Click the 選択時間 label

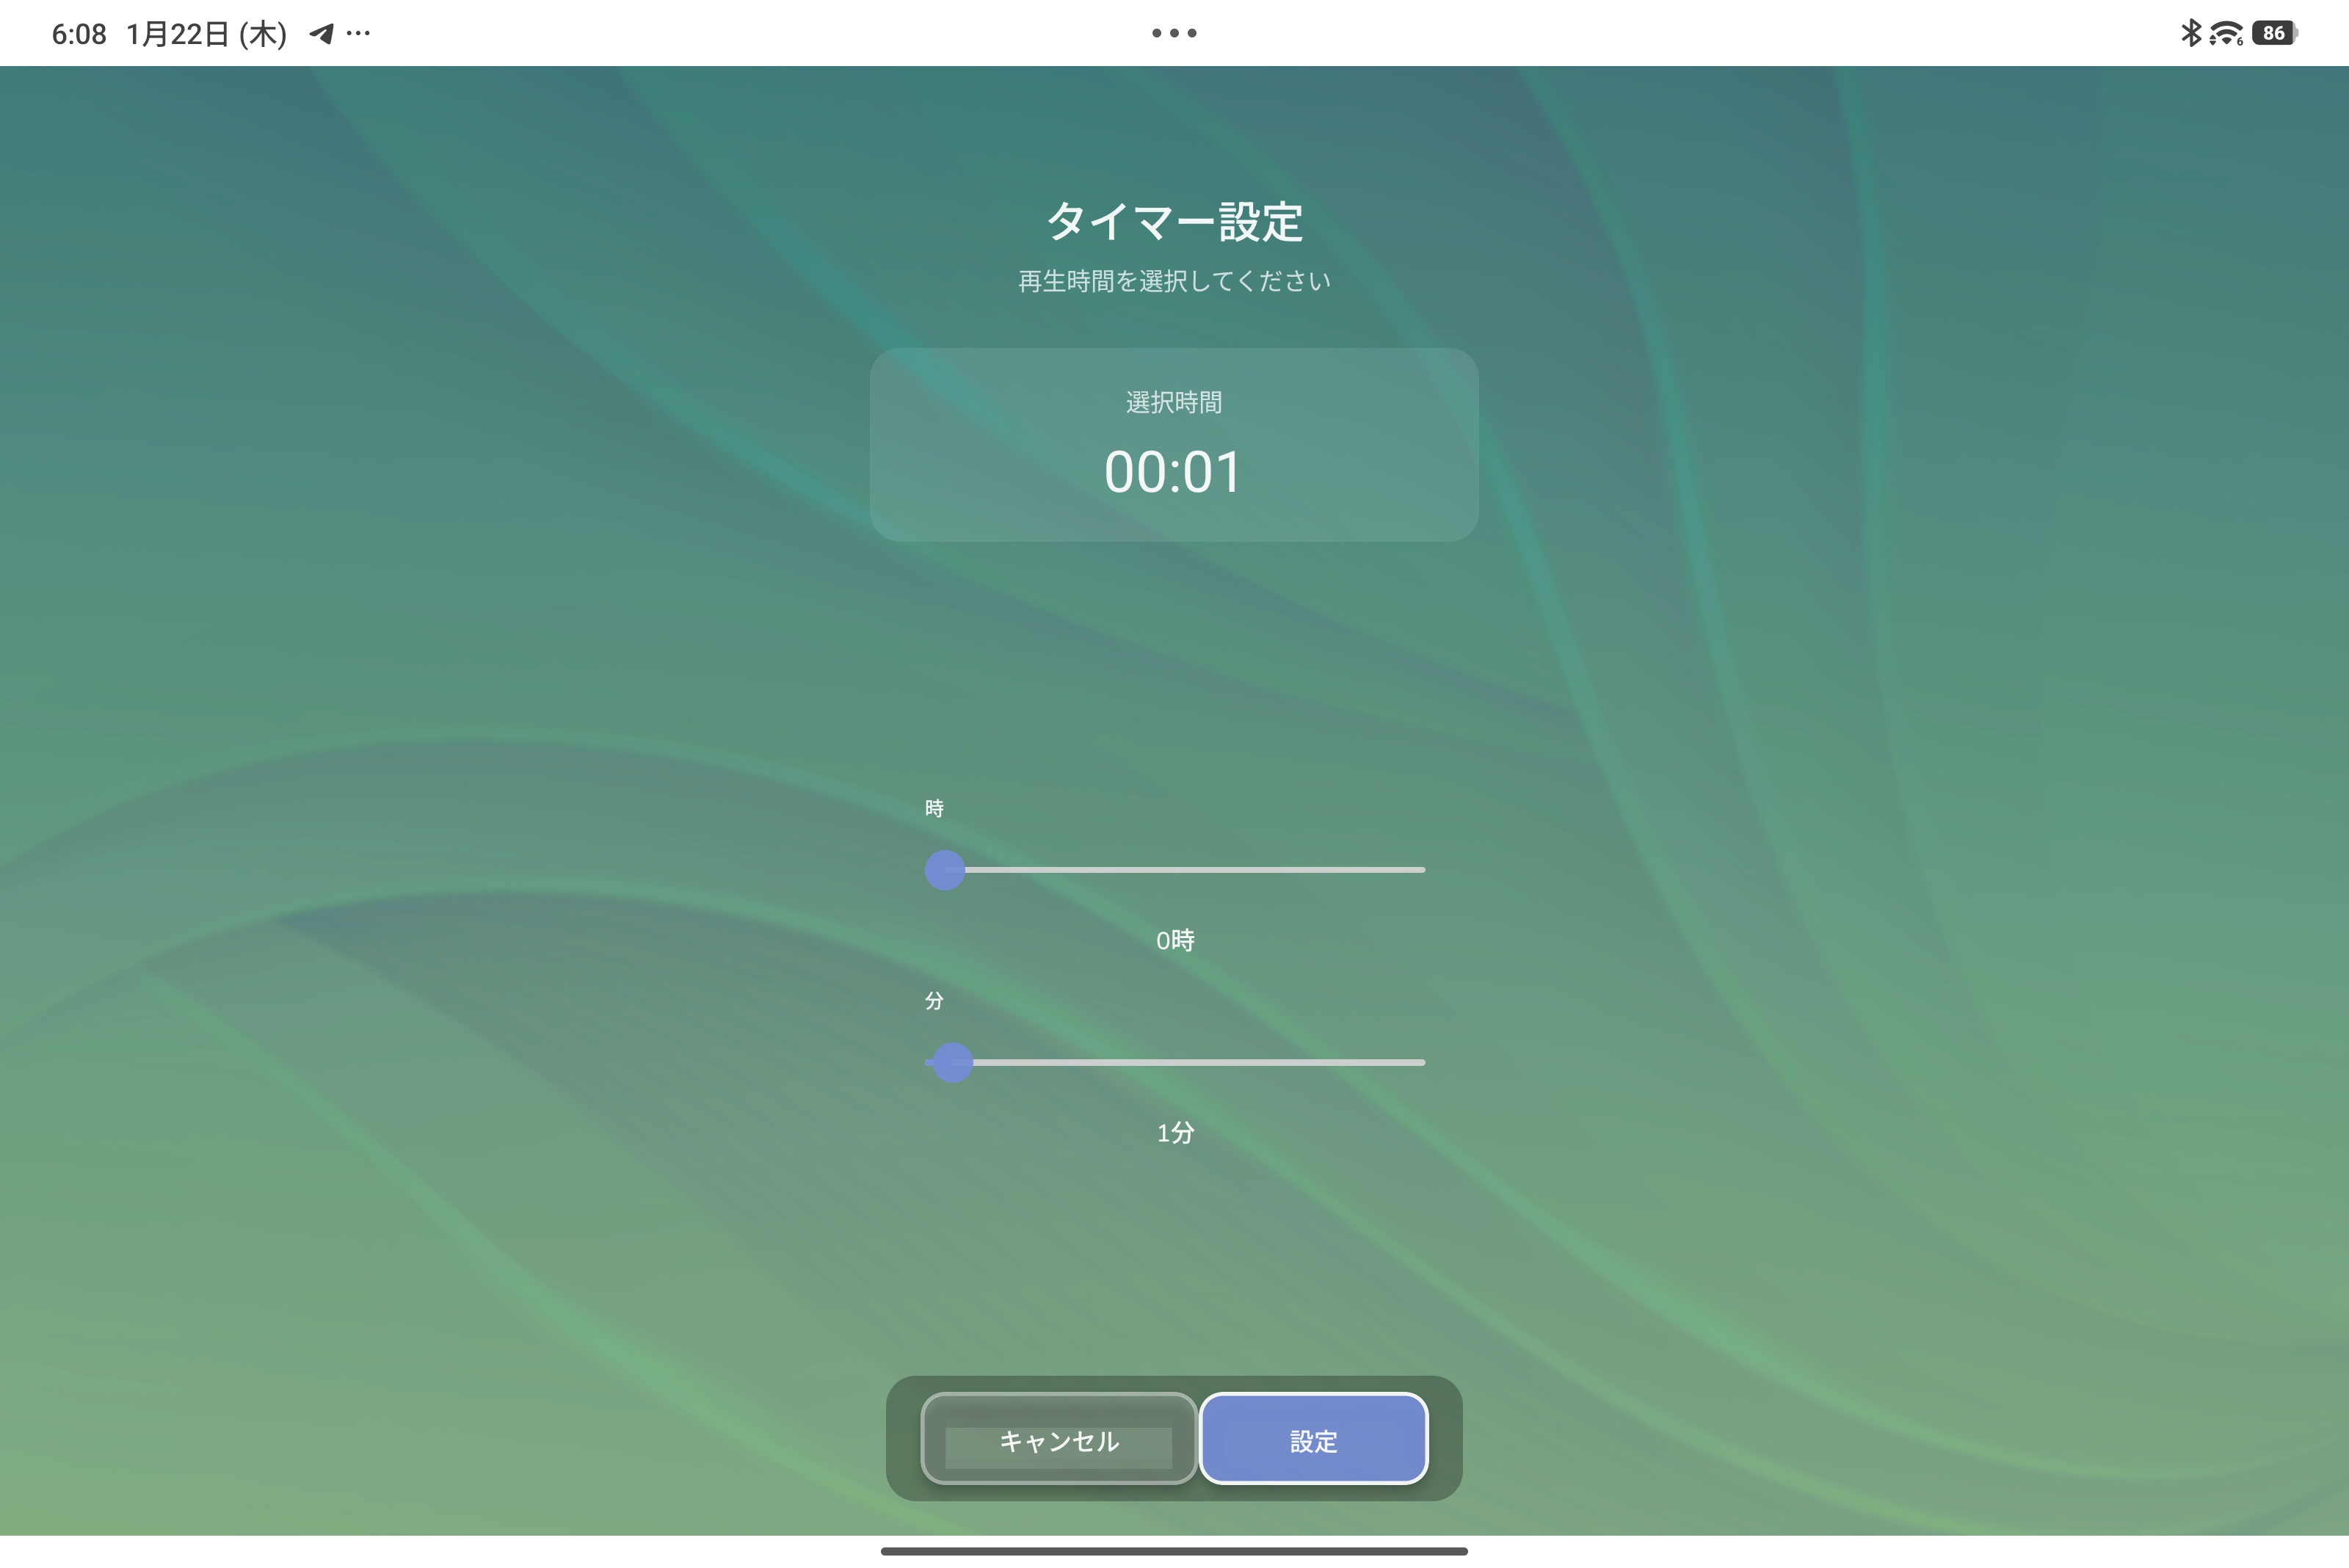(1174, 402)
